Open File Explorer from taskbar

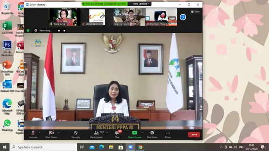(111, 147)
